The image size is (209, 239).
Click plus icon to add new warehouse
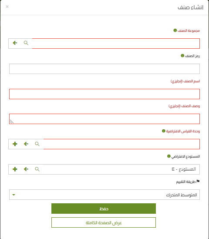tap(15, 169)
